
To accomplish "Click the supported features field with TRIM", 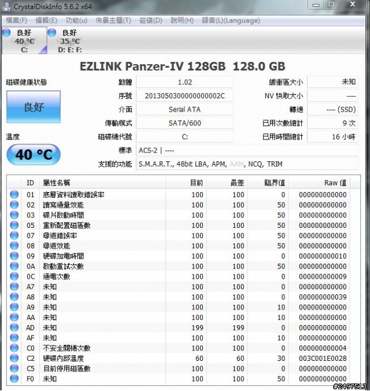I will pyautogui.click(x=247, y=164).
